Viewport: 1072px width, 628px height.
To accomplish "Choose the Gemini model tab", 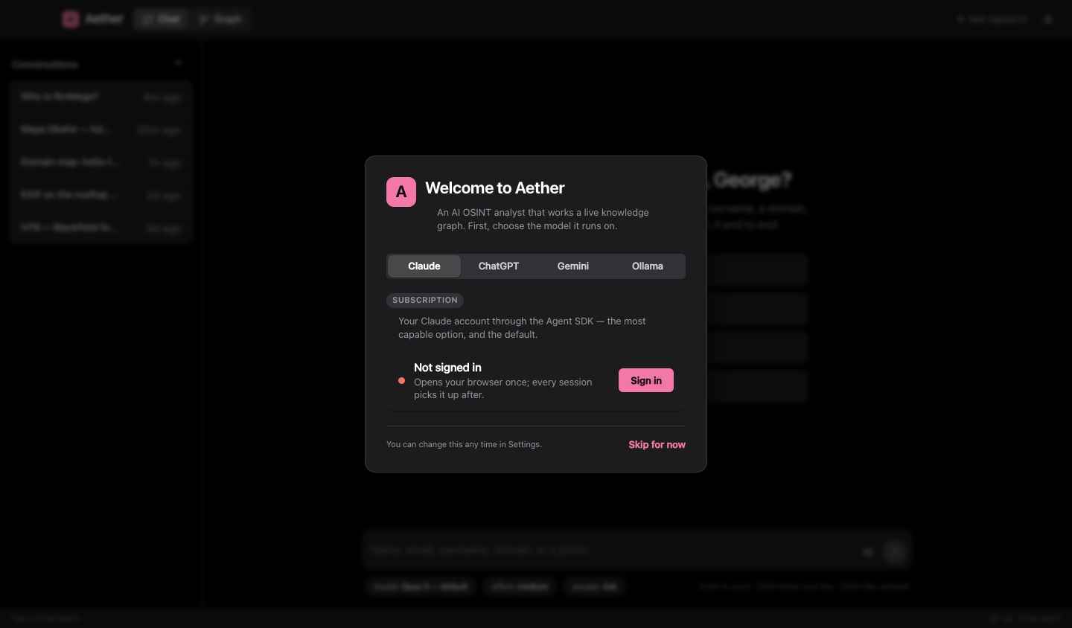I will 573,266.
